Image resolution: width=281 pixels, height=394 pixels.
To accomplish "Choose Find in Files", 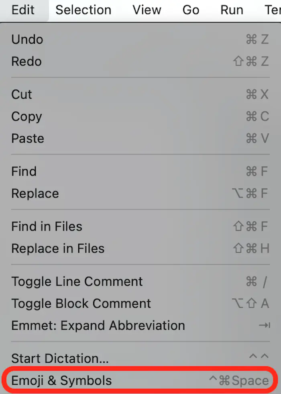I will coord(47,227).
